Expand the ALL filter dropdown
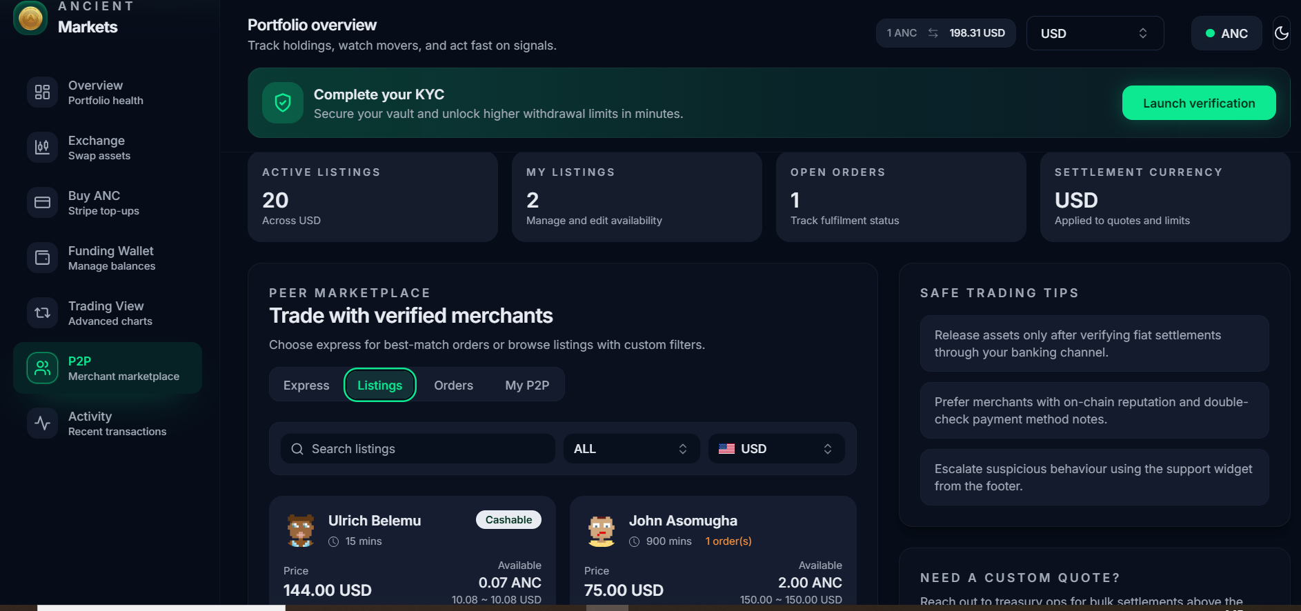1301x611 pixels. coord(630,449)
